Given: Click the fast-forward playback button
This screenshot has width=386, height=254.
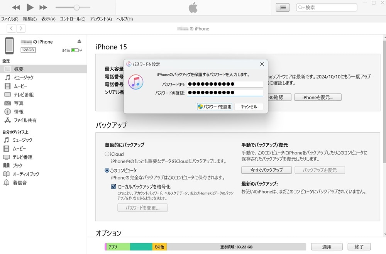Looking at the screenshot, I should tap(43, 7).
